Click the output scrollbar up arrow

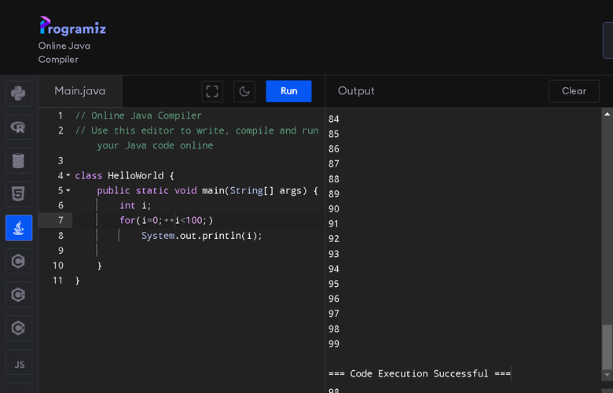tap(607, 114)
